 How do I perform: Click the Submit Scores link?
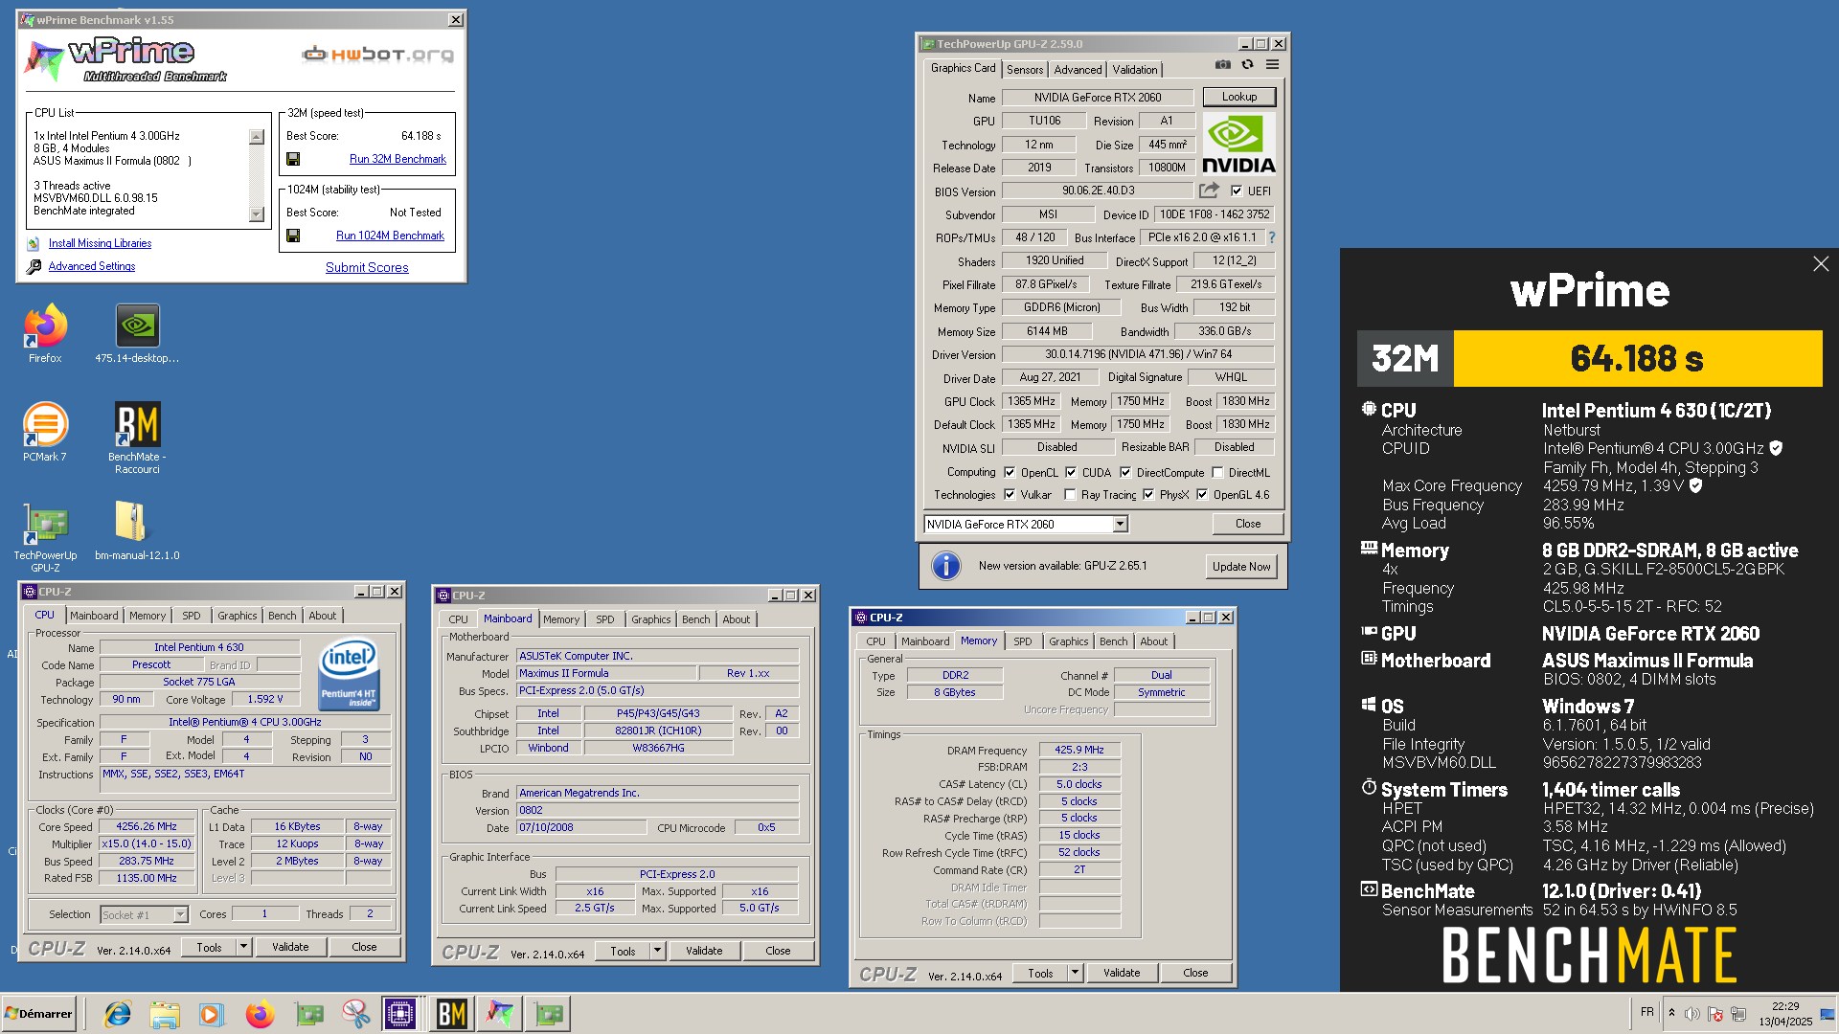[x=367, y=268]
